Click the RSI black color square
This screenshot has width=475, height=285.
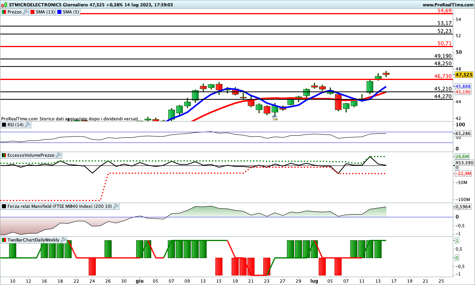pos(4,125)
